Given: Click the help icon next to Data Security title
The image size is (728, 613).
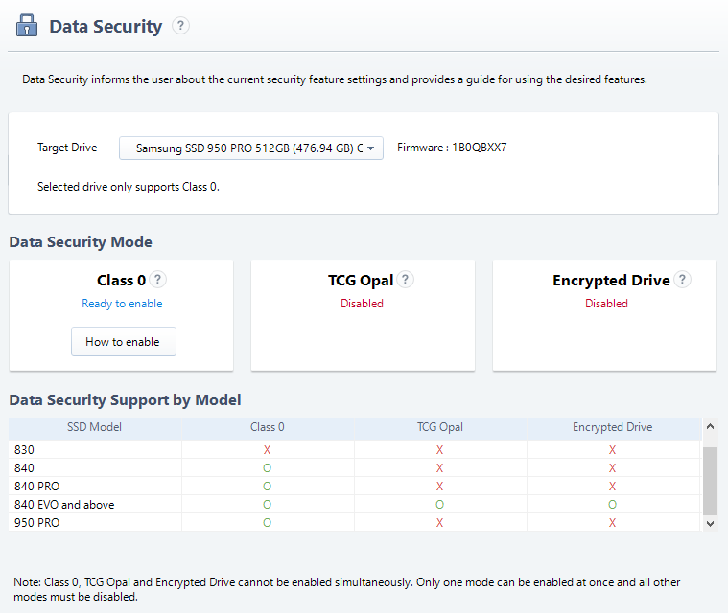Looking at the screenshot, I should [180, 26].
